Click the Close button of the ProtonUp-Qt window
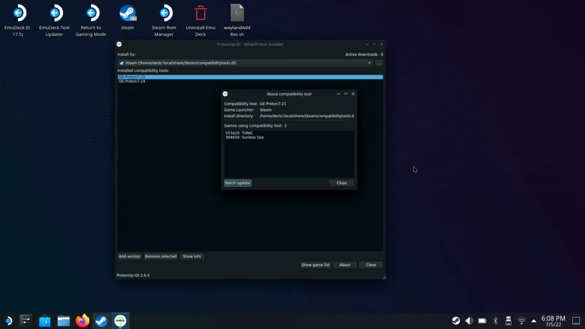The image size is (585, 329). tap(371, 265)
